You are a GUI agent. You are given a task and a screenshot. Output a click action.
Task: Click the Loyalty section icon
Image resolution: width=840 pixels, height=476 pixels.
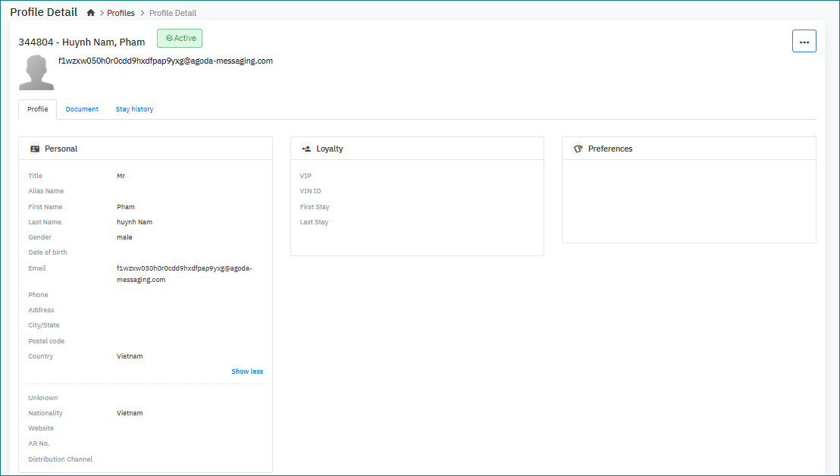pyautogui.click(x=306, y=149)
